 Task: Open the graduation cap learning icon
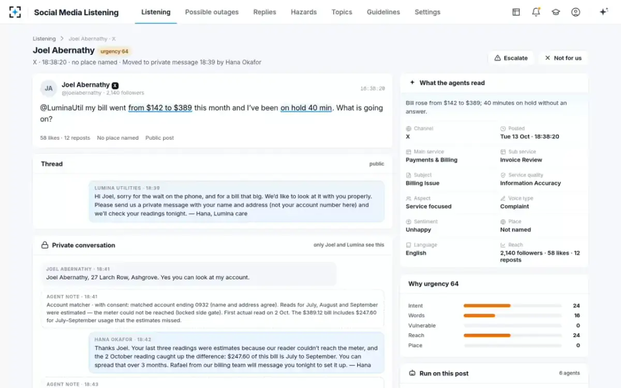click(x=556, y=12)
